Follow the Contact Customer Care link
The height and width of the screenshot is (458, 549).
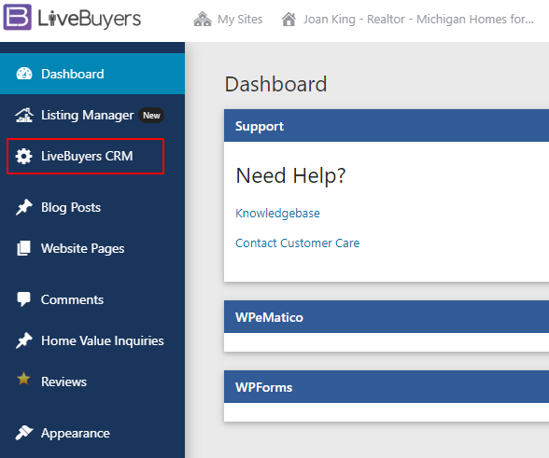tap(297, 243)
